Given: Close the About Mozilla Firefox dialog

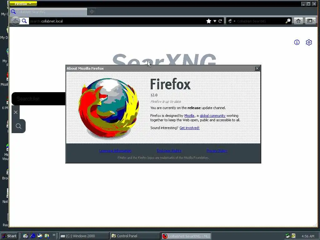Looking at the screenshot, I should click(x=257, y=68).
